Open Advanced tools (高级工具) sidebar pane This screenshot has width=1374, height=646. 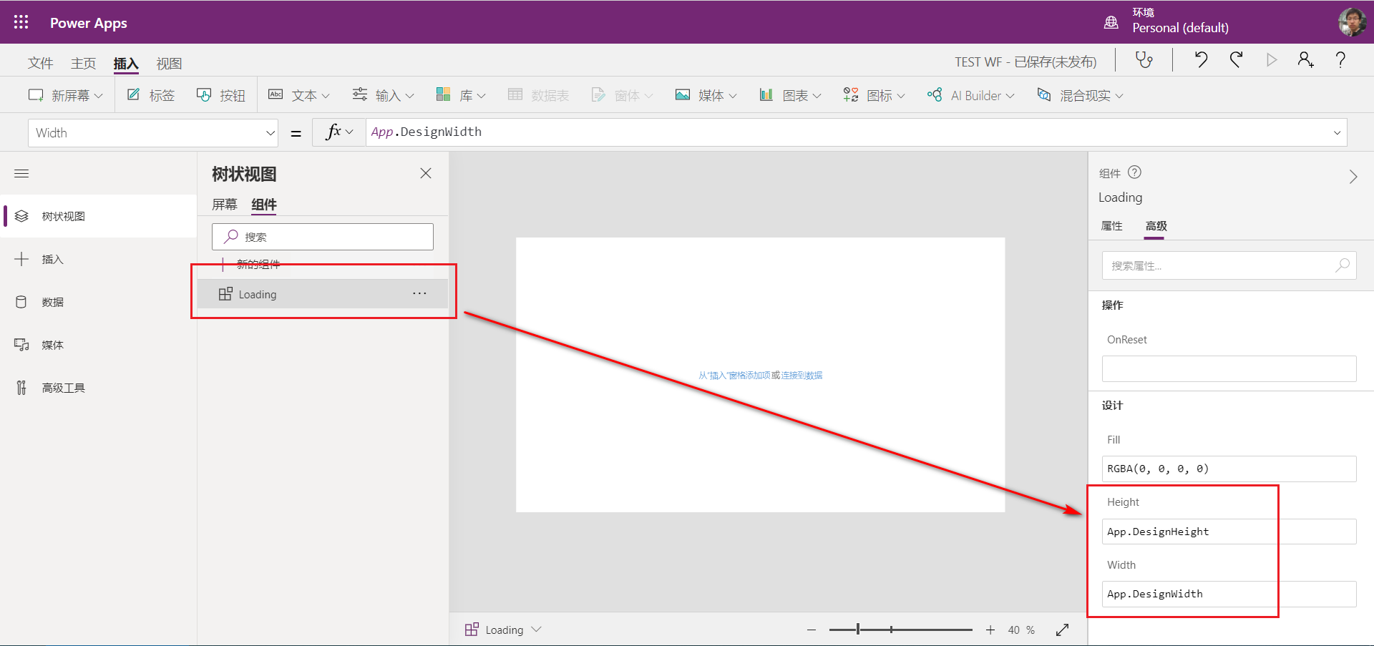[x=99, y=388]
